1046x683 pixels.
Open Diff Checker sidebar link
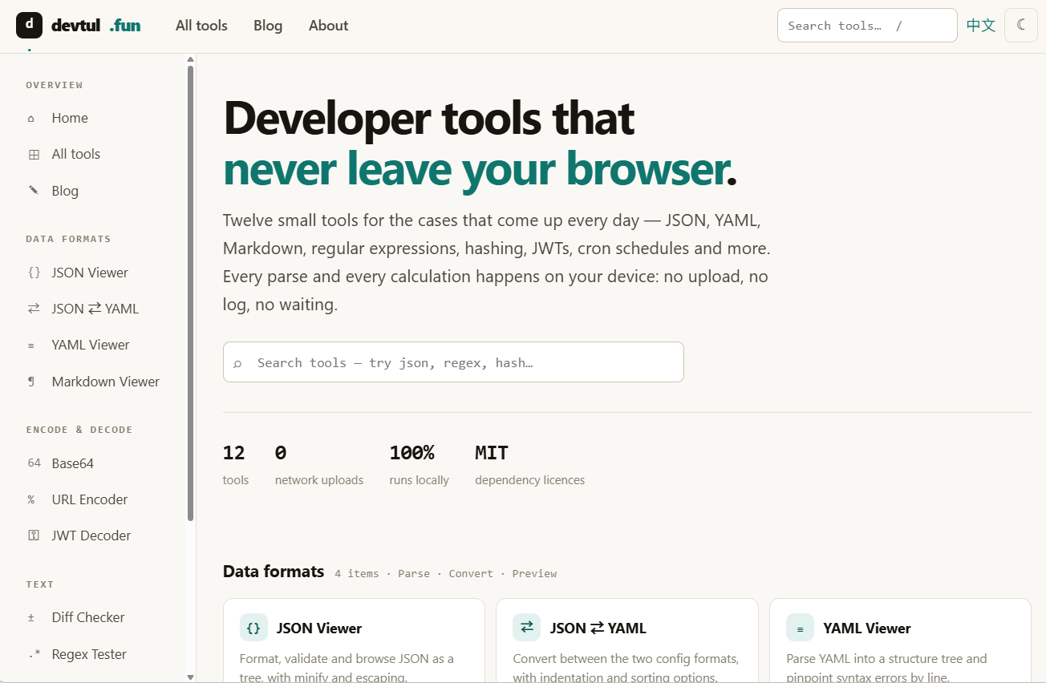[x=88, y=617]
